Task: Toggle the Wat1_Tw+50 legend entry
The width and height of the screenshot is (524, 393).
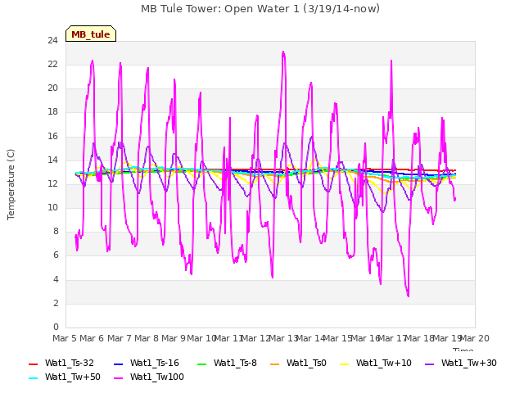Action: point(65,377)
